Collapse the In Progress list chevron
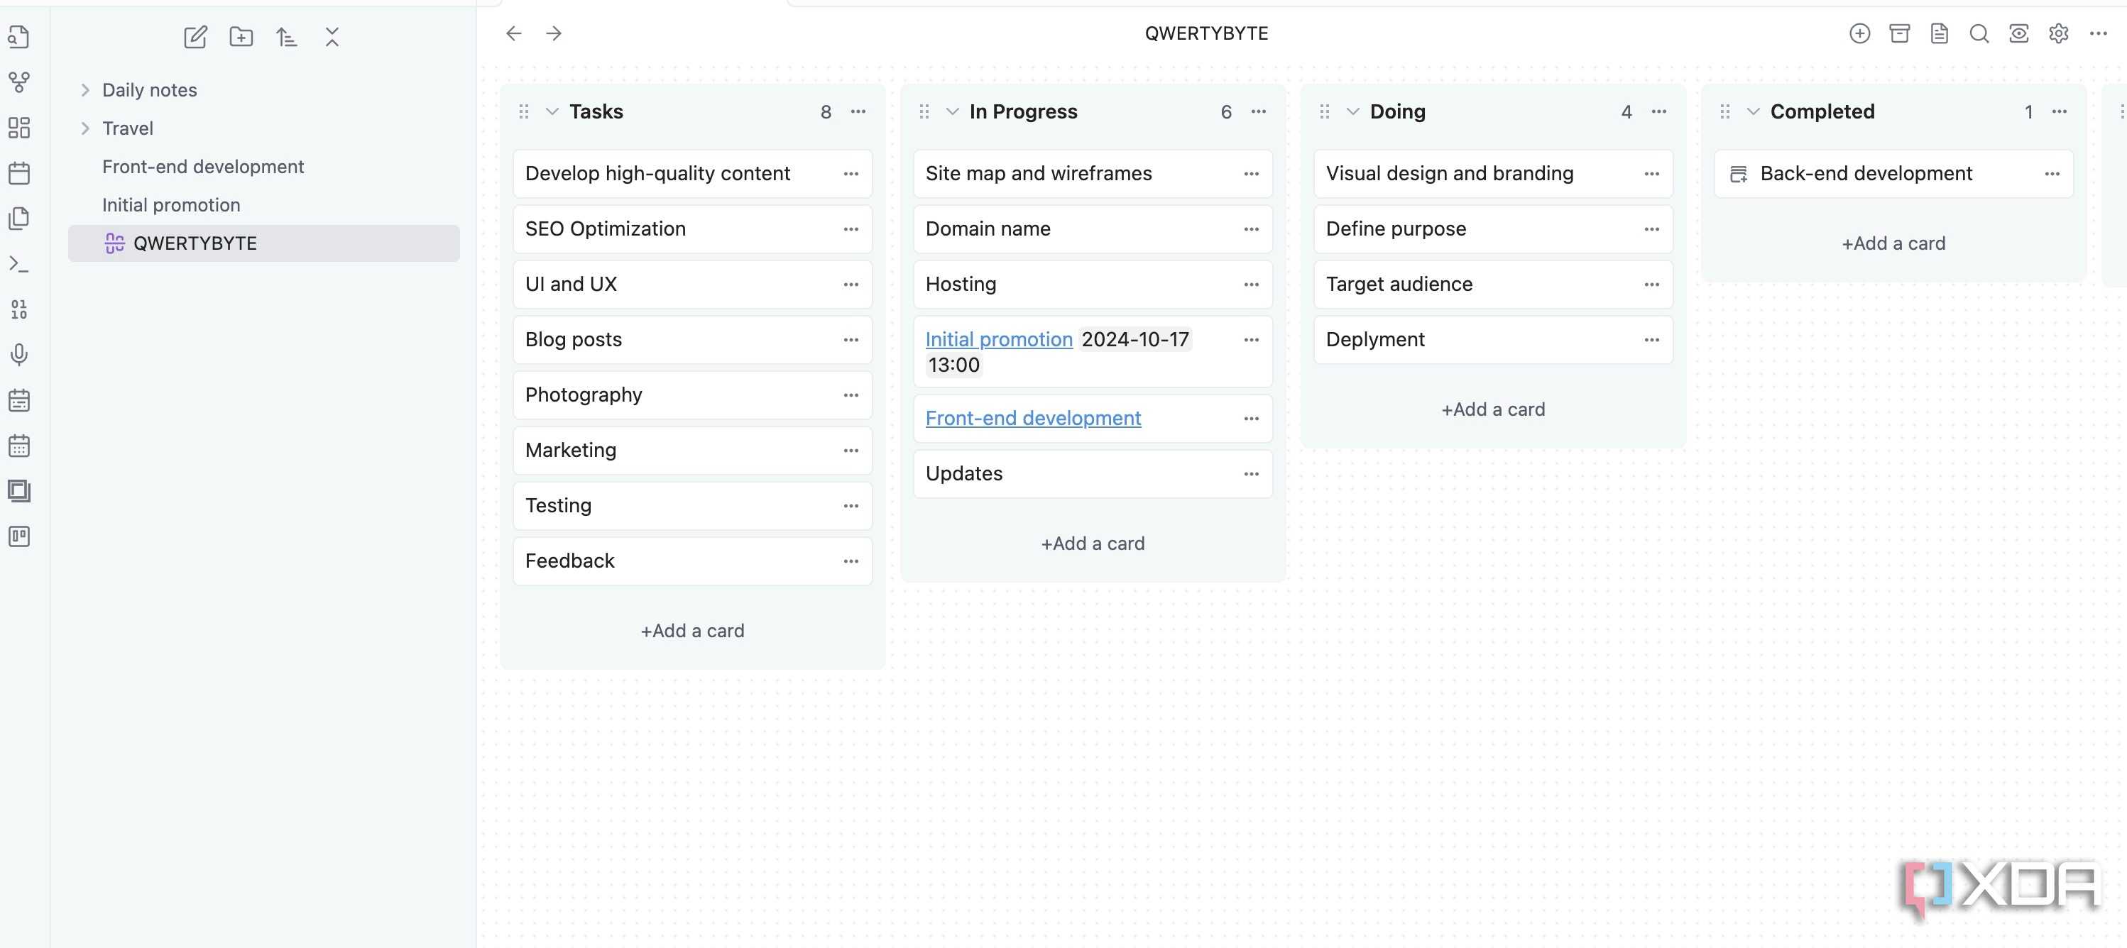The image size is (2127, 948). [x=952, y=111]
